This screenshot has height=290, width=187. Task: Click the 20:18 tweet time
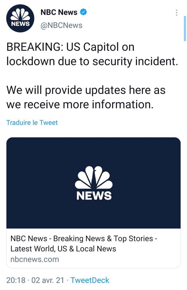(x=16, y=280)
